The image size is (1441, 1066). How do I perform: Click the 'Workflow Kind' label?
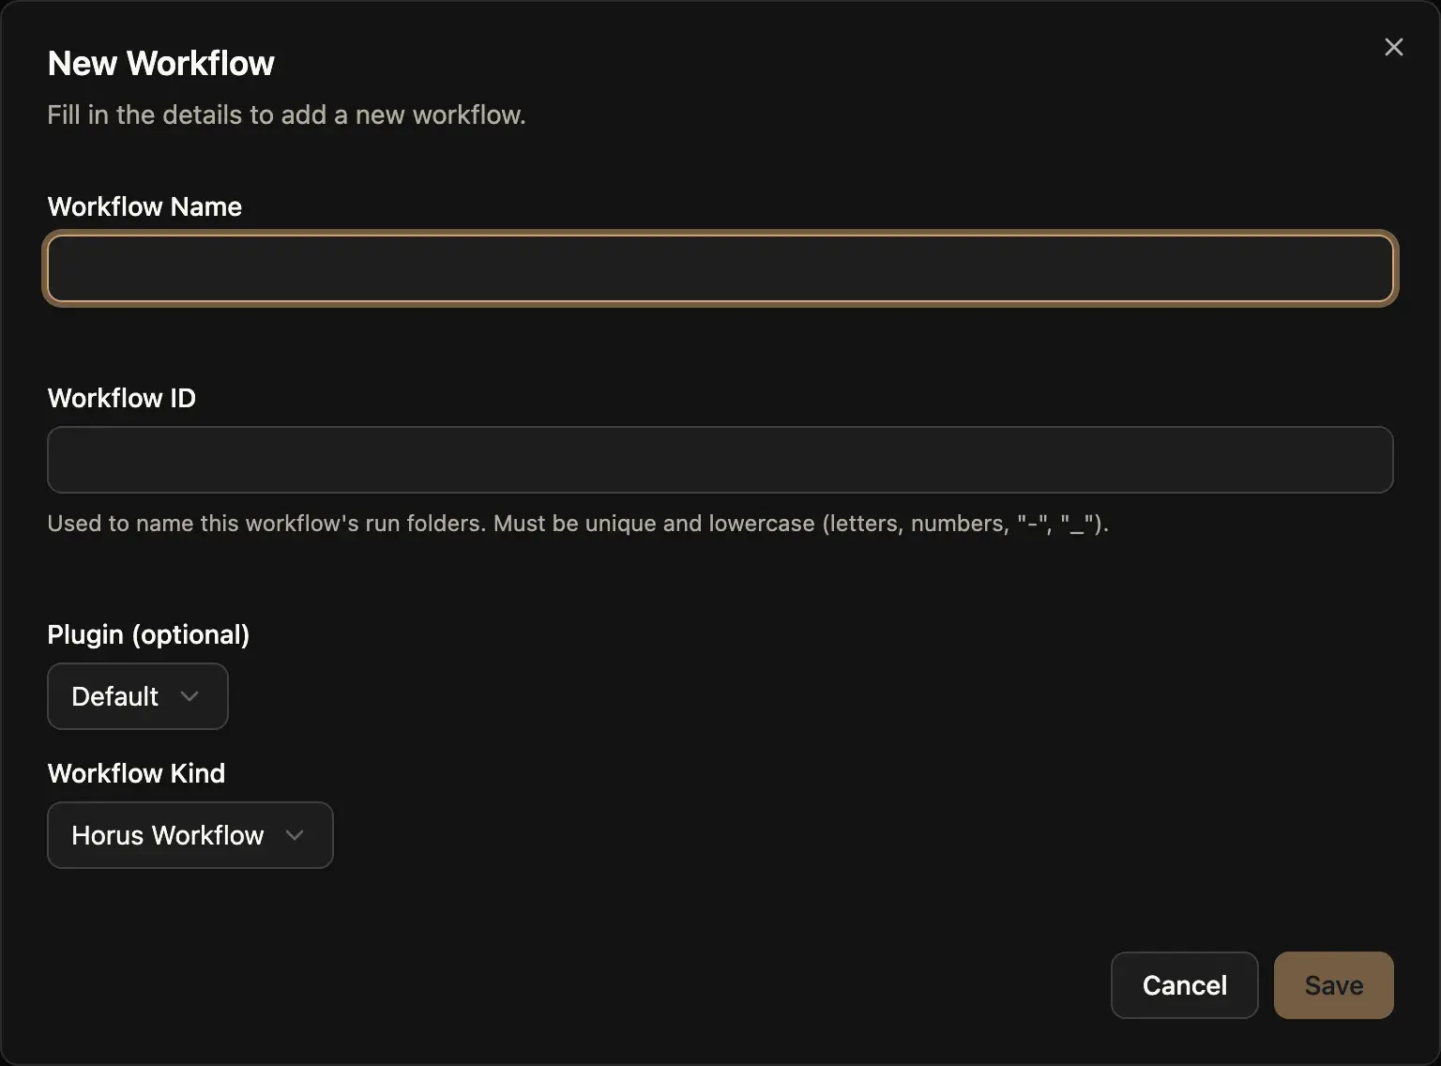pyautogui.click(x=137, y=773)
